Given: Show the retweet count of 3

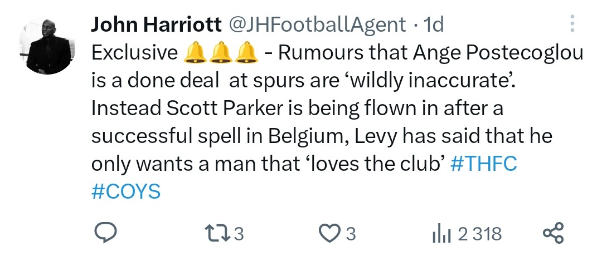Looking at the screenshot, I should [239, 234].
